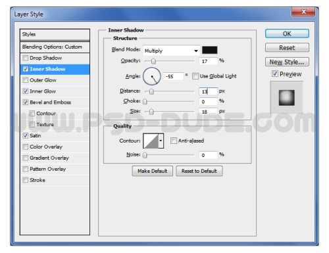Click the Size value input field

(209, 112)
